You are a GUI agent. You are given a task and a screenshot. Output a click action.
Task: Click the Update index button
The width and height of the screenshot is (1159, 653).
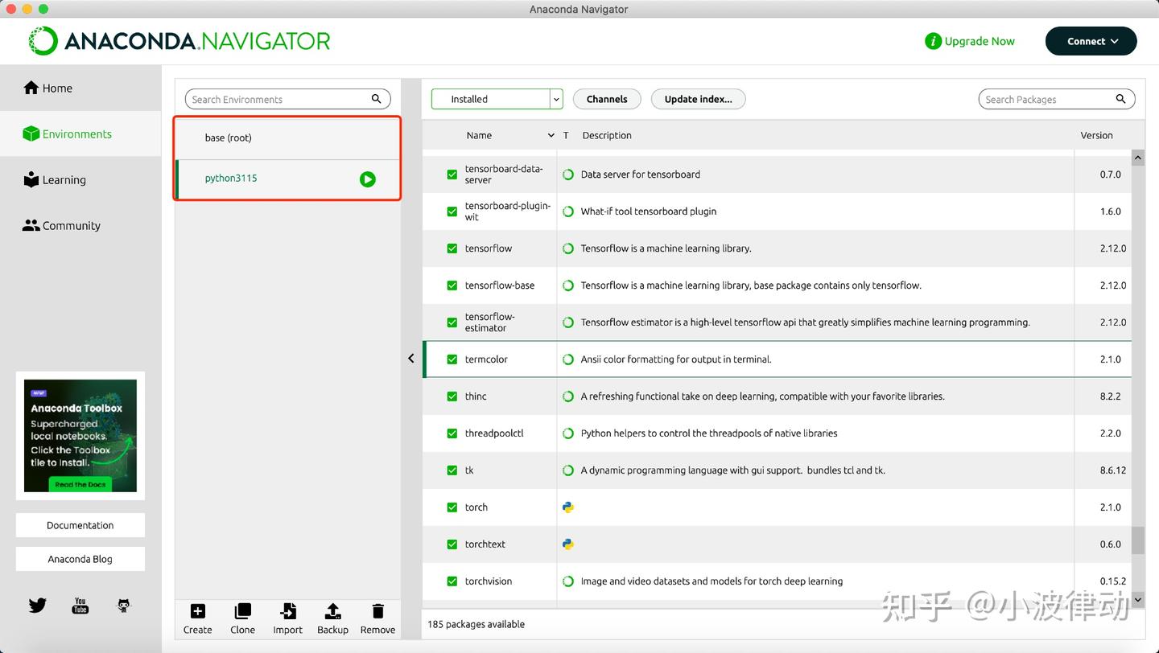point(698,99)
